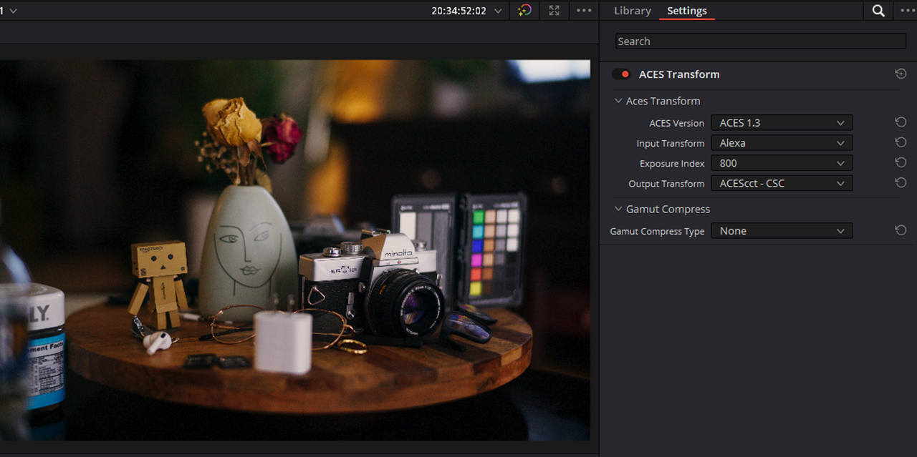
Task: Reset the Input Transform parameter
Action: coord(901,143)
